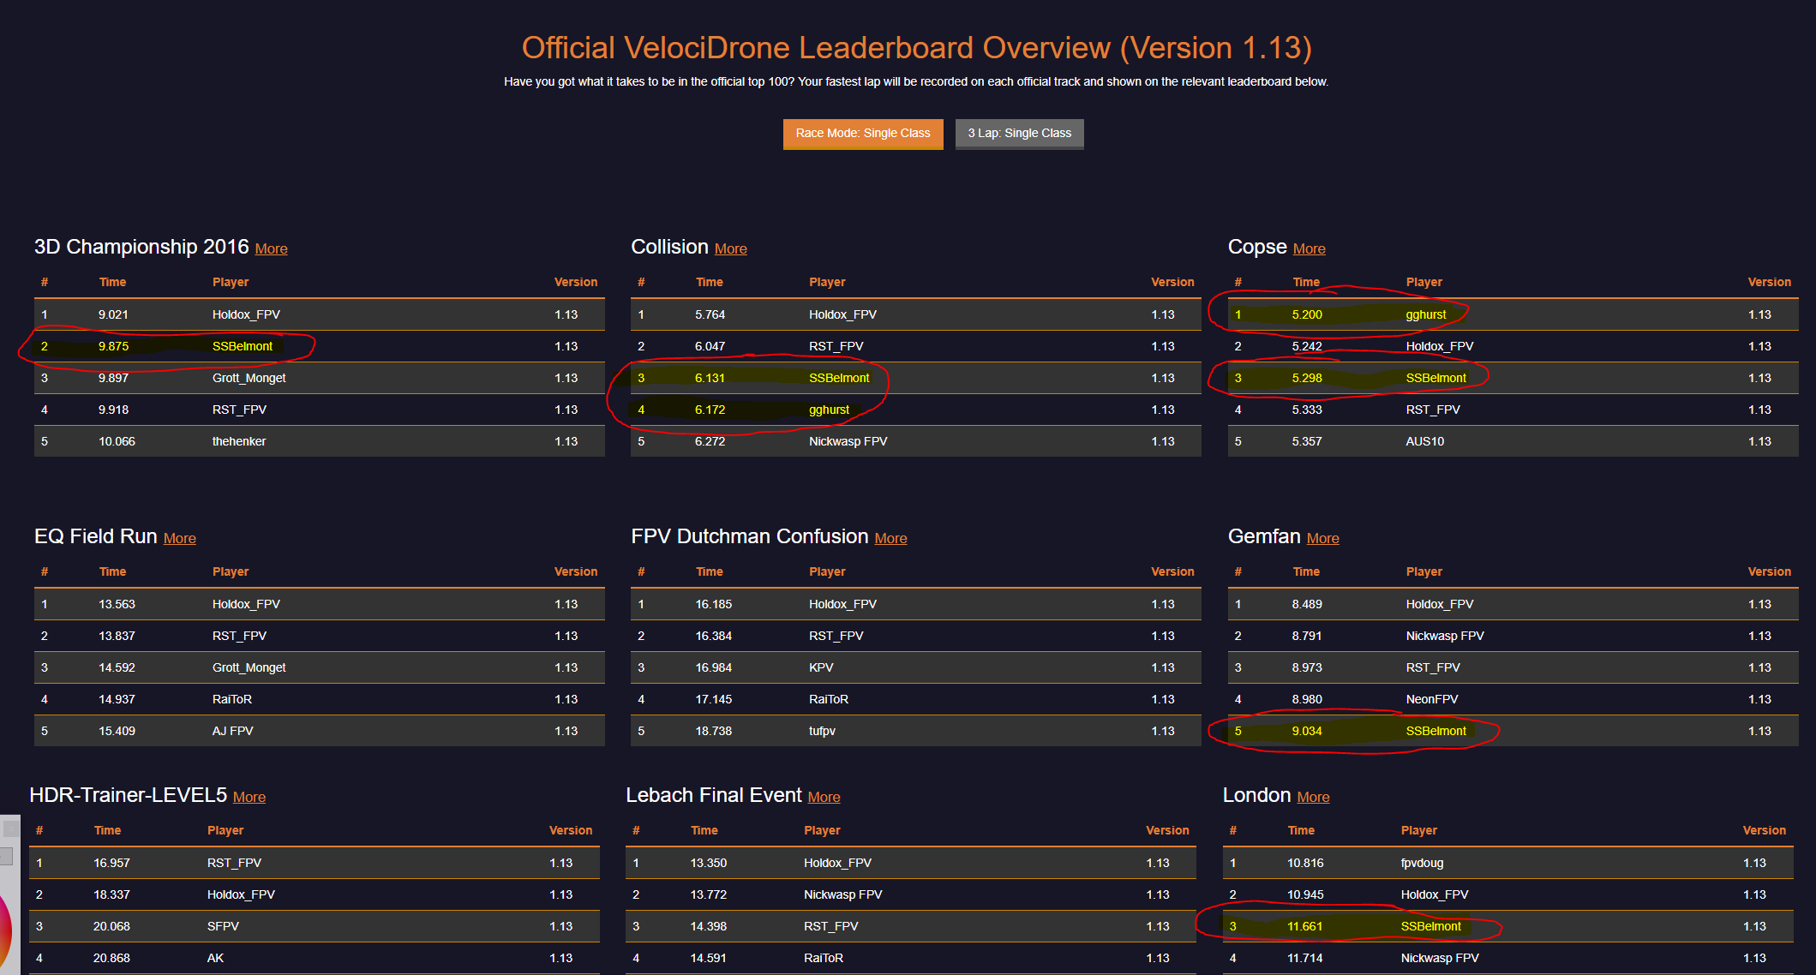Viewport: 1816px width, 975px height.
Task: Click time 5.764 in Collision table
Action: point(710,314)
